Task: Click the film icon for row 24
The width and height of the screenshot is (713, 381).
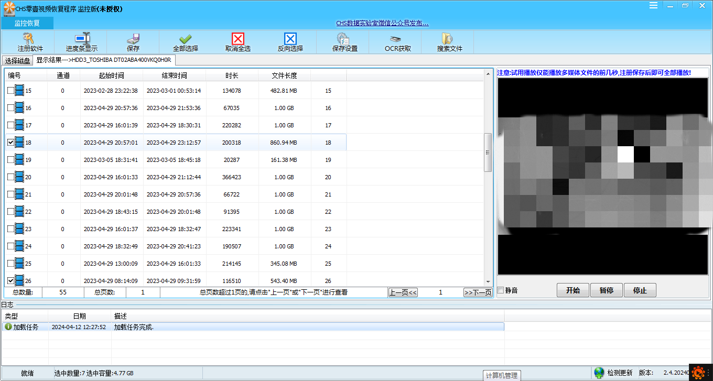Action: coord(20,246)
